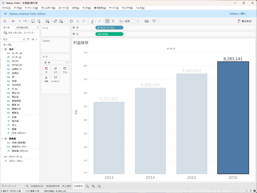Click the ツールヒント tooltip mark card
Viewport: 257px width, 193px height.
point(55,79)
